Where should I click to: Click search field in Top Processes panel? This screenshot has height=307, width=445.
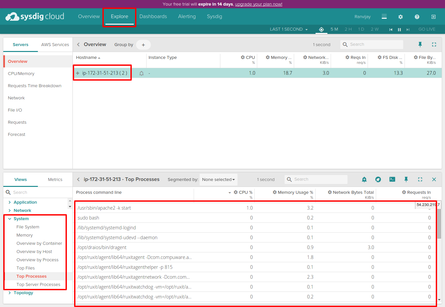(x=316, y=179)
